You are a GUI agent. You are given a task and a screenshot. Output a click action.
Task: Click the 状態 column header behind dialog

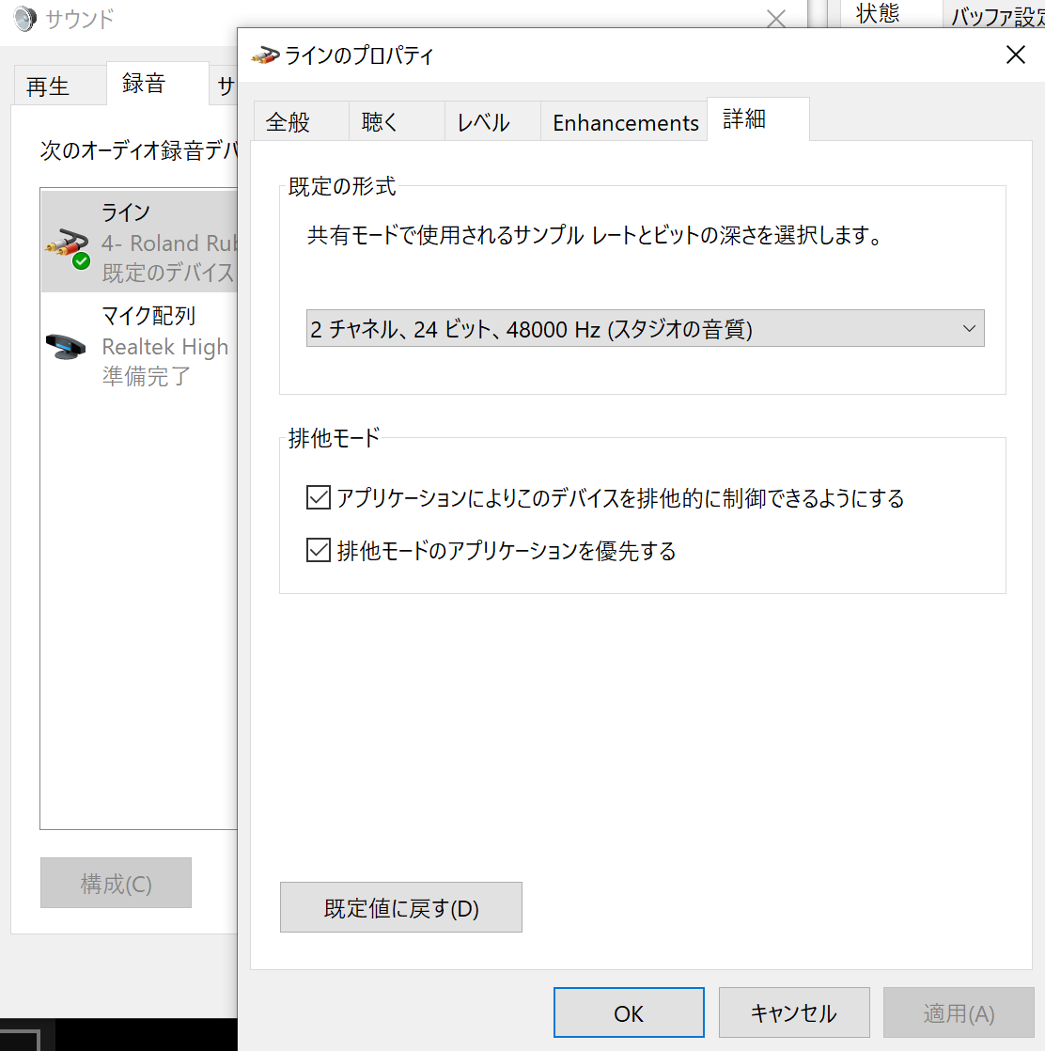click(x=878, y=13)
